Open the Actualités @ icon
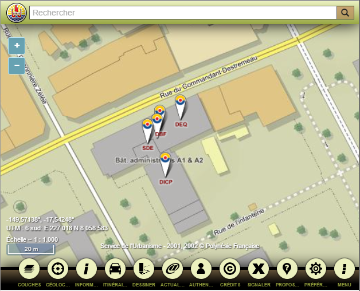This screenshot has width=360, height=291. click(x=172, y=269)
